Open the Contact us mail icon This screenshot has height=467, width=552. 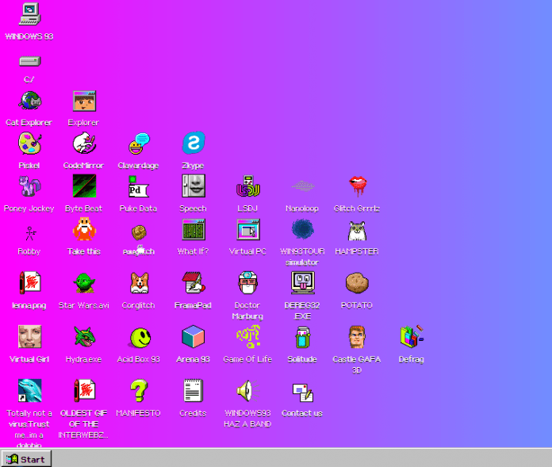click(x=303, y=392)
